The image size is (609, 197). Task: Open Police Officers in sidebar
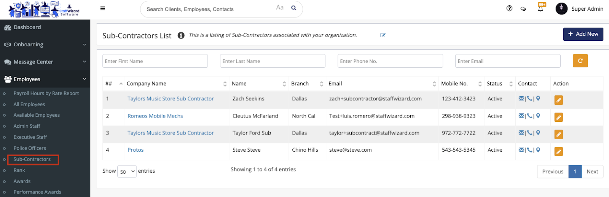pos(30,148)
